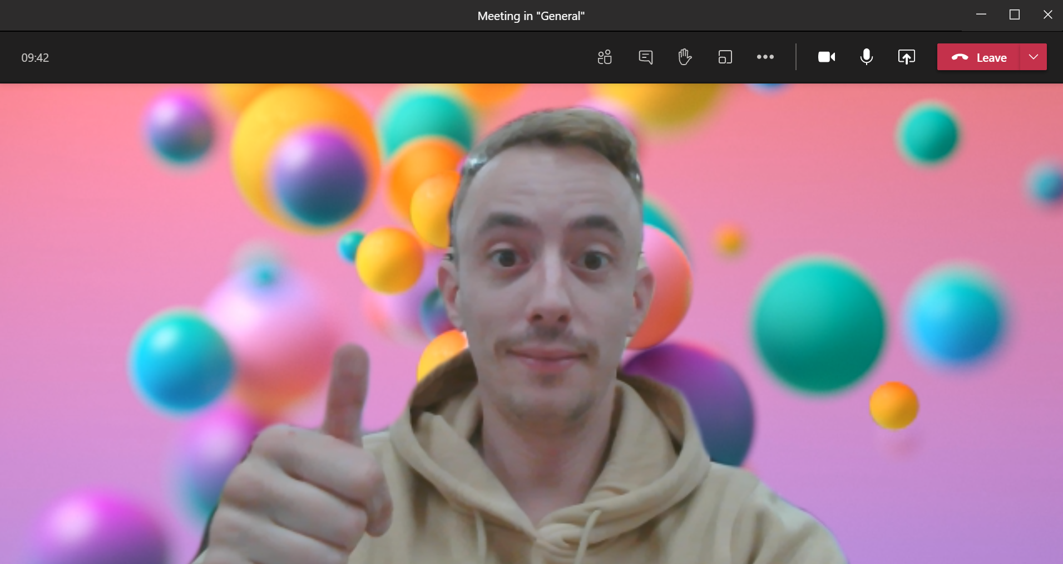
Task: Raise your hand in the meeting
Action: [x=685, y=57]
